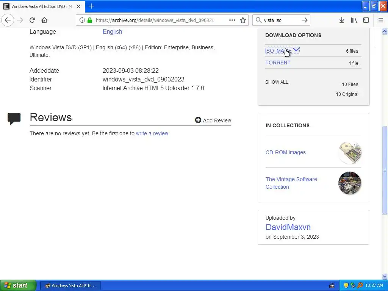388x291 pixels.
Task: Select the Windows Vista All Edition DVD tab
Action: 42,6
